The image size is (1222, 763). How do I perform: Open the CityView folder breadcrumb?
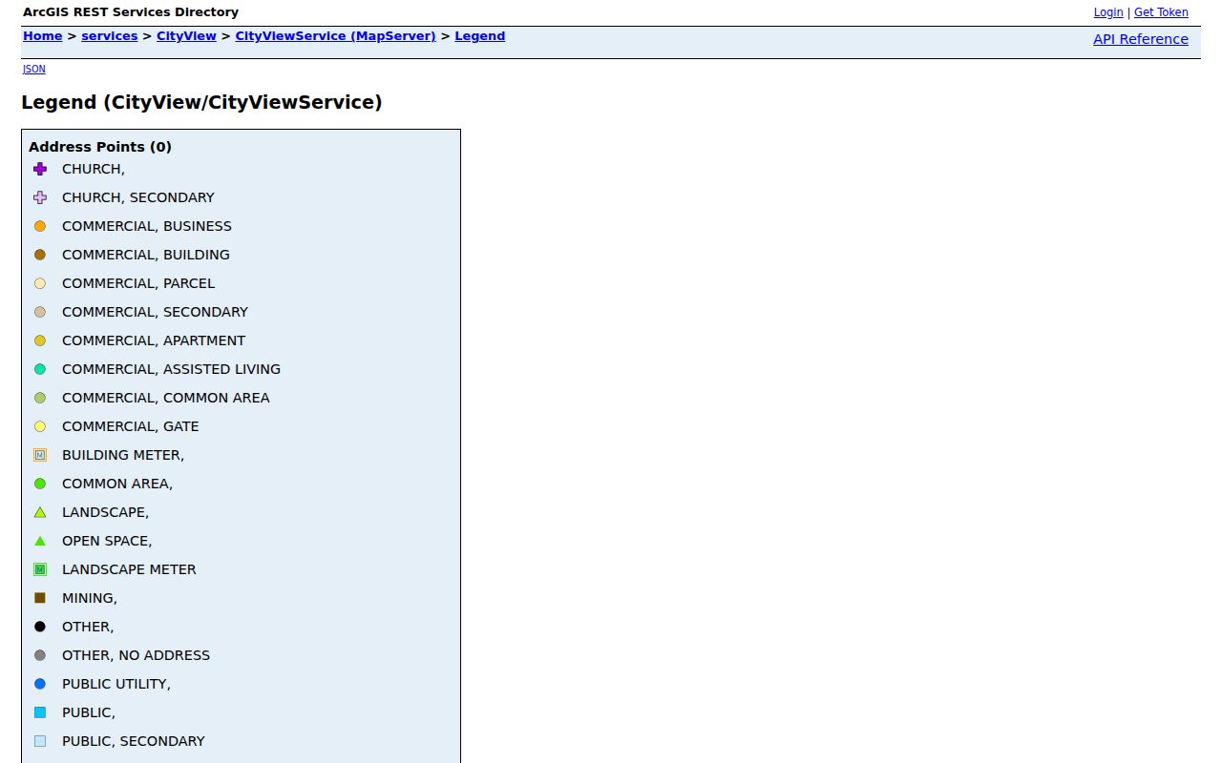pos(186,36)
